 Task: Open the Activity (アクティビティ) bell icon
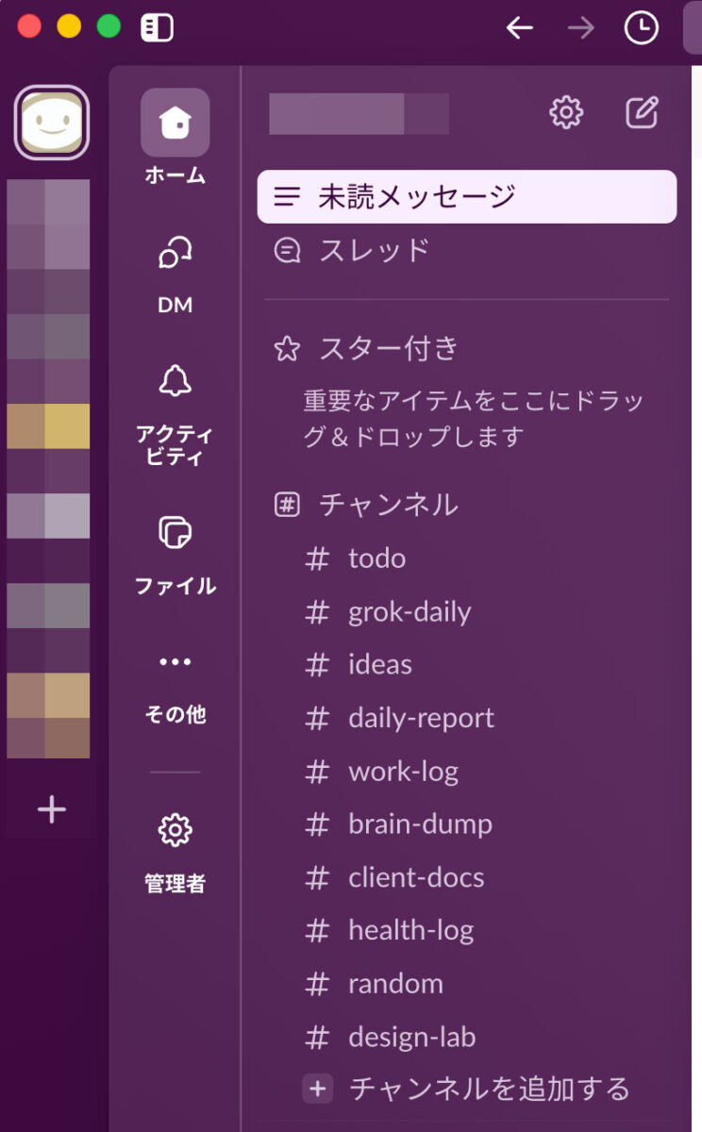(175, 381)
